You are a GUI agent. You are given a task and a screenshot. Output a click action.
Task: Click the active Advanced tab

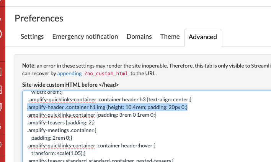coord(202,37)
